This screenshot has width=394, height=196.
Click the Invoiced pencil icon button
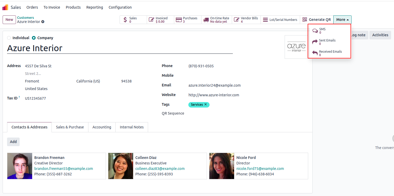click(x=151, y=20)
